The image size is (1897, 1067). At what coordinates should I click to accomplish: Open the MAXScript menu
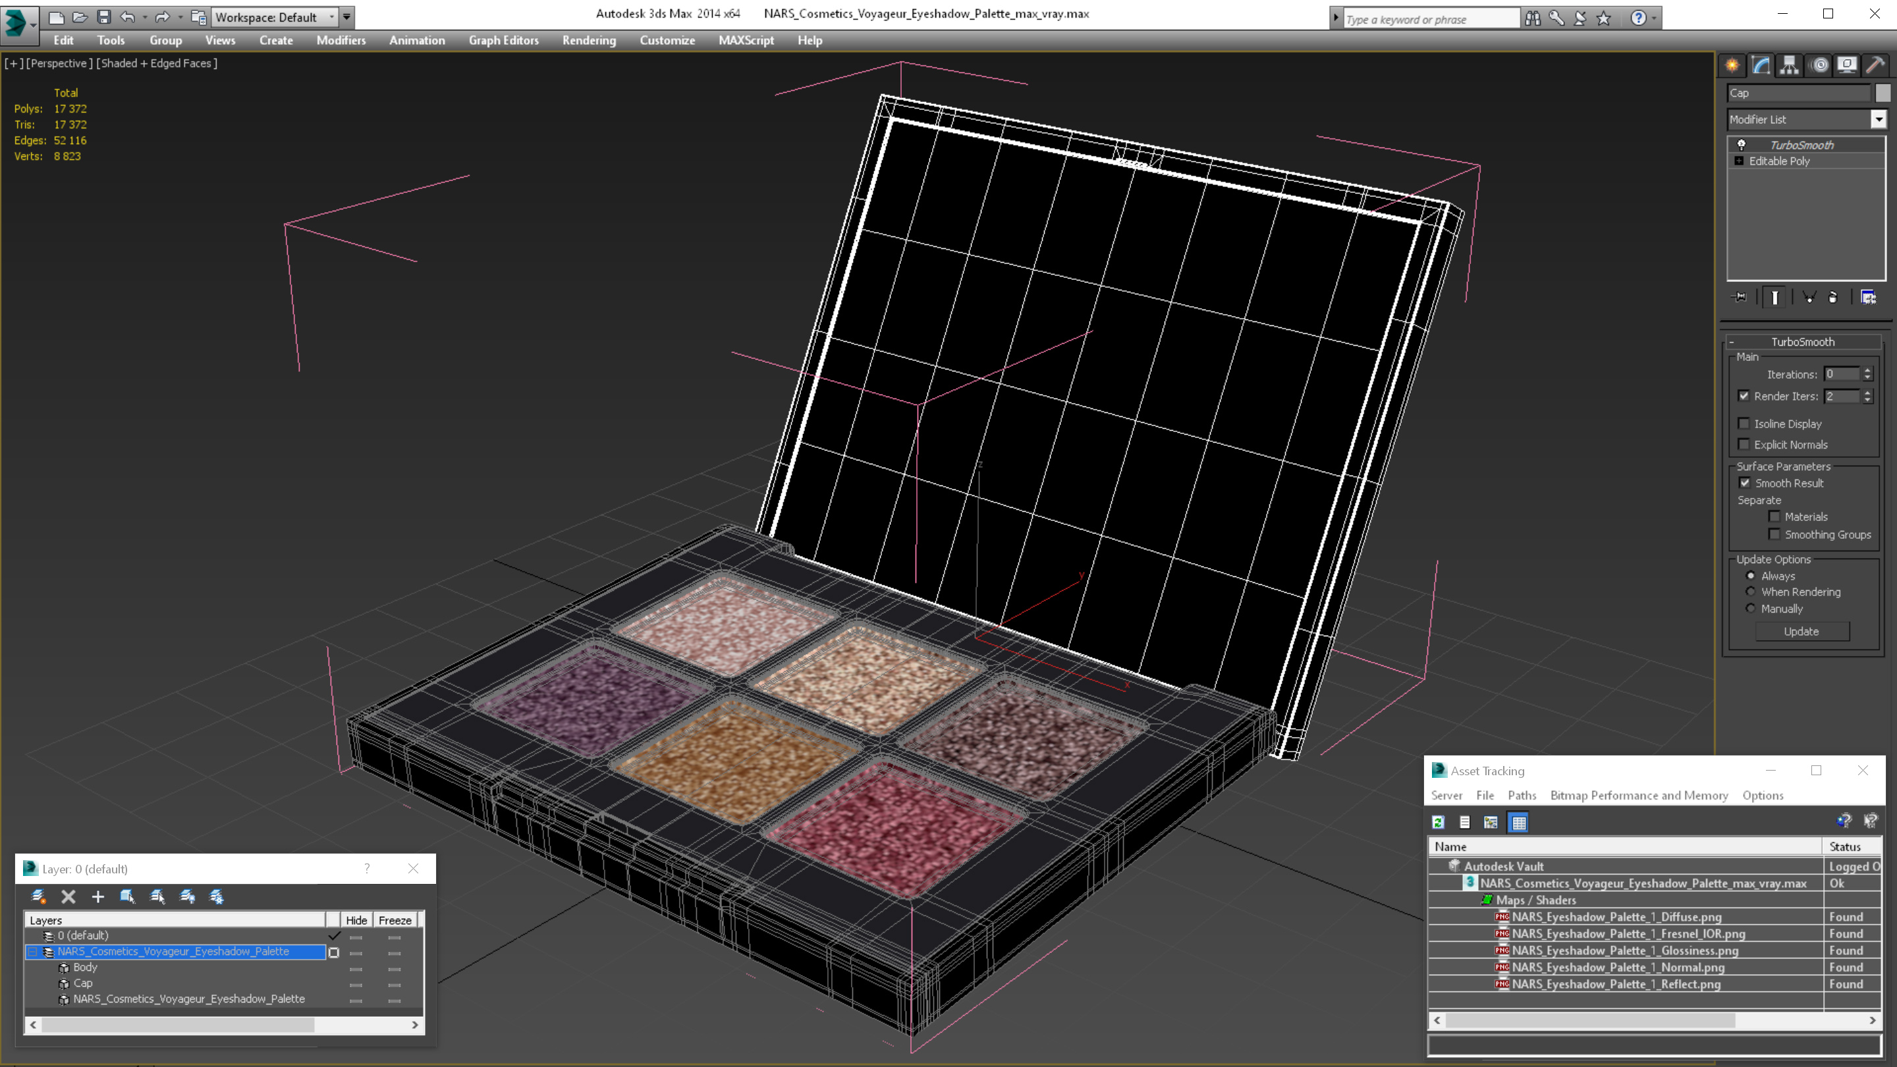coord(746,40)
